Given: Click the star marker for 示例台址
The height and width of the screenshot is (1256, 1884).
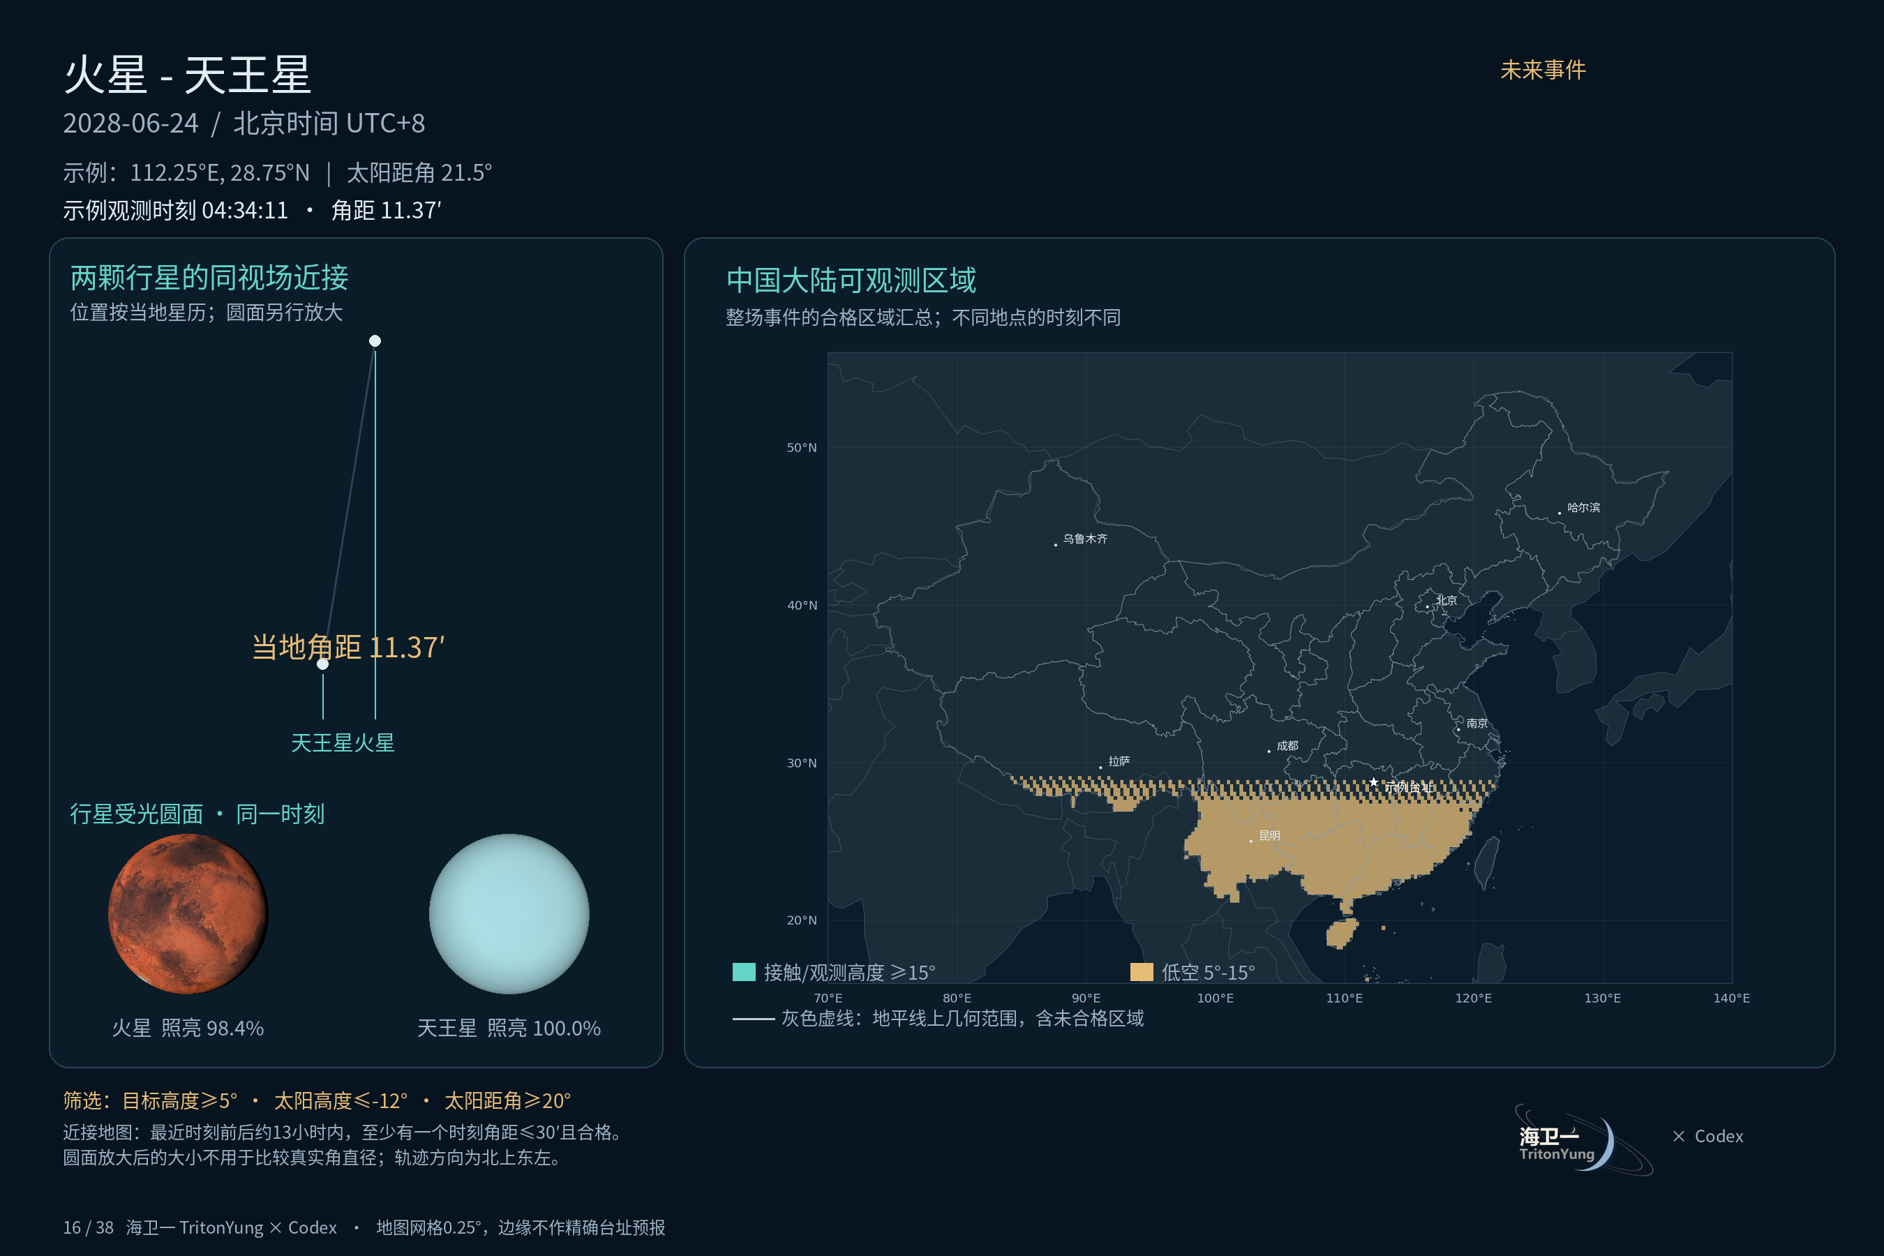Looking at the screenshot, I should (1374, 782).
